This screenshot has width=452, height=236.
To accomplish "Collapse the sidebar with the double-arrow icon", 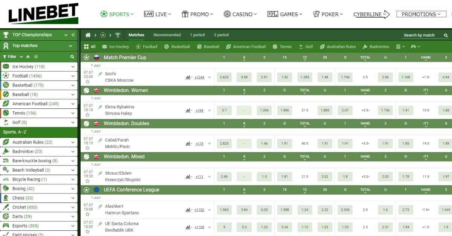I will point(73,35).
